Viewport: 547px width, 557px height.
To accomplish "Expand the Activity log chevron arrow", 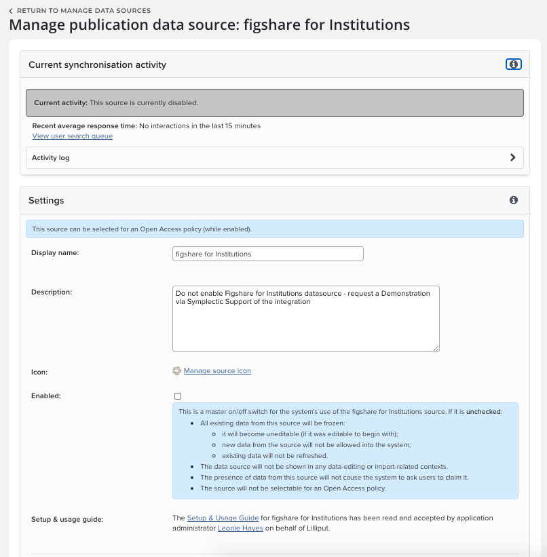I will pyautogui.click(x=512, y=157).
